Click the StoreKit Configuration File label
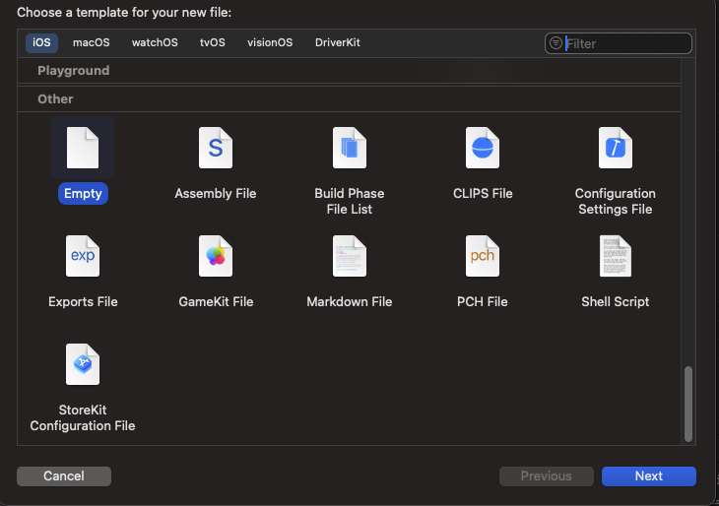Image resolution: width=719 pixels, height=506 pixels. (83, 417)
